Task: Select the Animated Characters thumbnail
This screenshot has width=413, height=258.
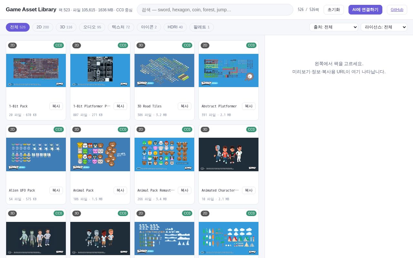Action: pos(228,154)
